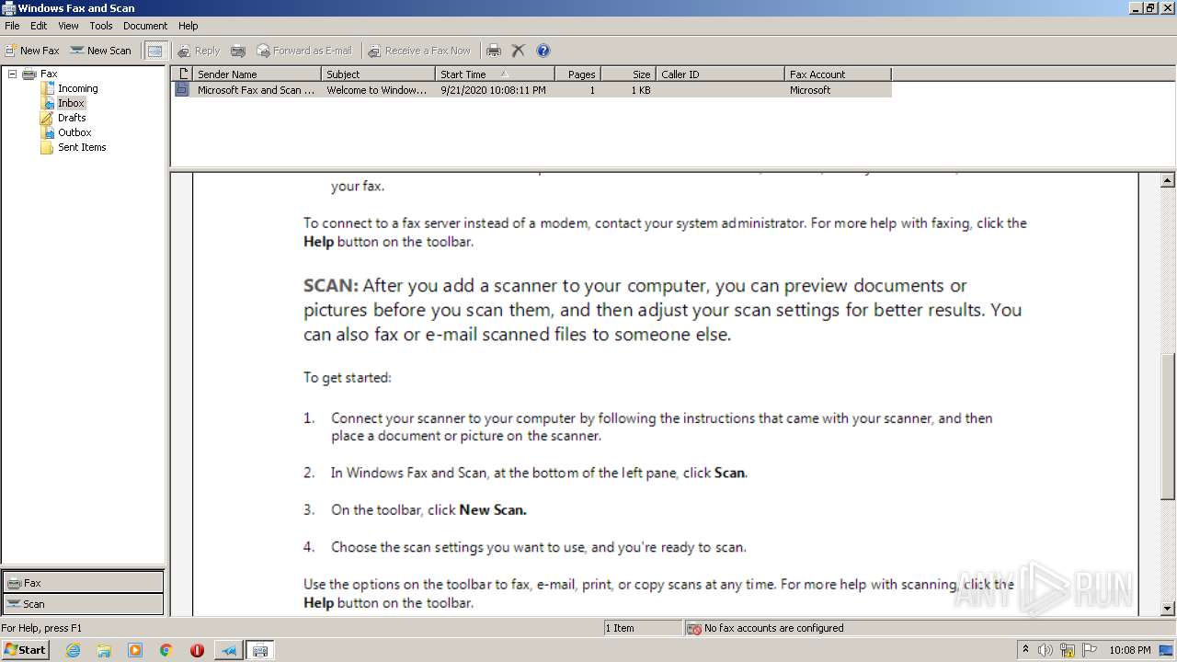
Task: Sort list by Fax Account column
Action: click(838, 74)
